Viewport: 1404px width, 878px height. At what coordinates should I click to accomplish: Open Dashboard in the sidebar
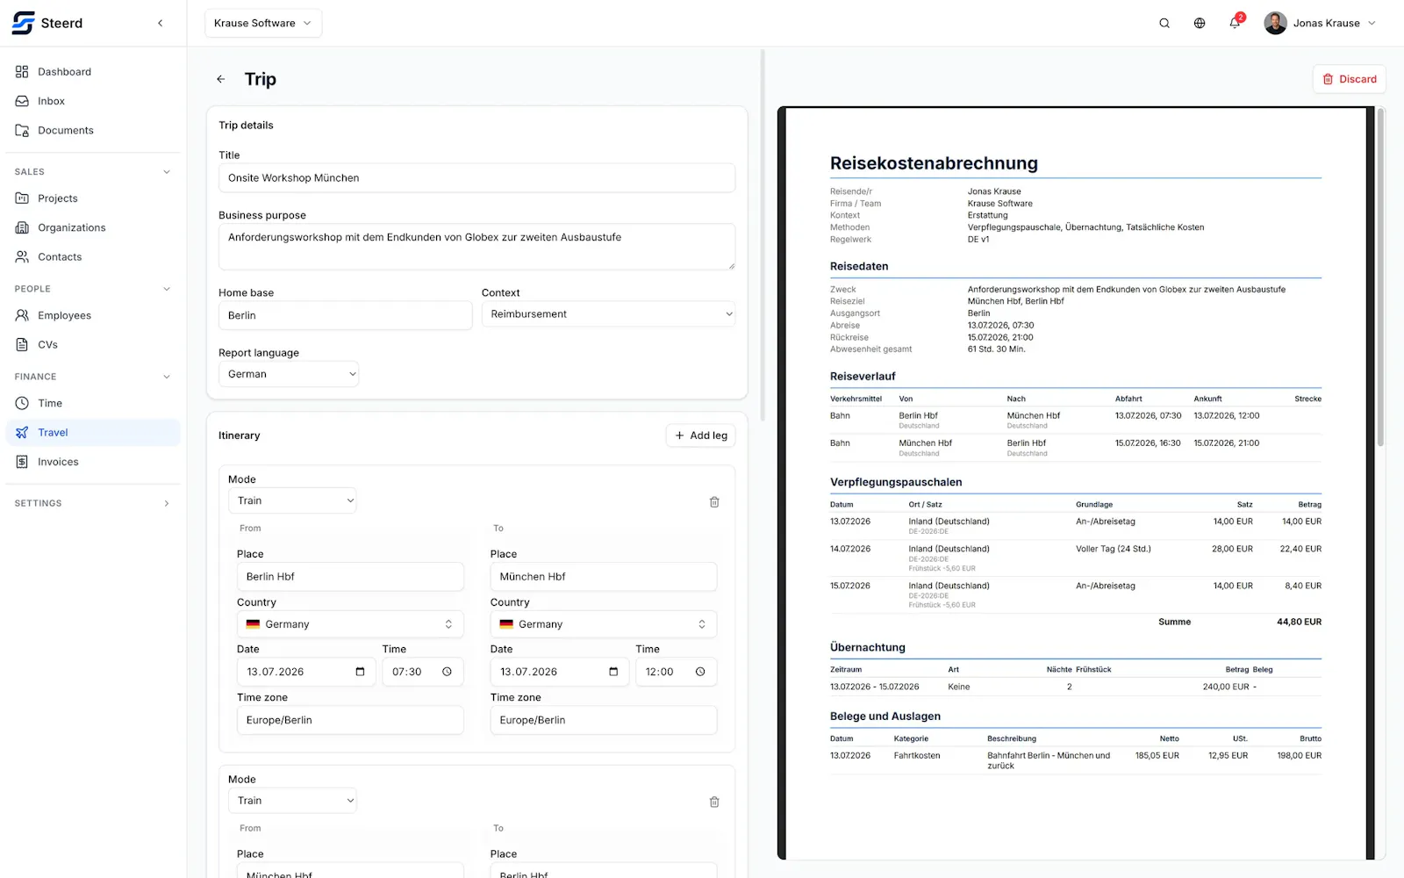click(93, 72)
